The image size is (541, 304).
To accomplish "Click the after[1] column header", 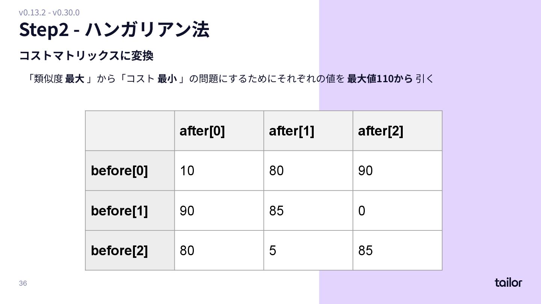I will pos(308,131).
